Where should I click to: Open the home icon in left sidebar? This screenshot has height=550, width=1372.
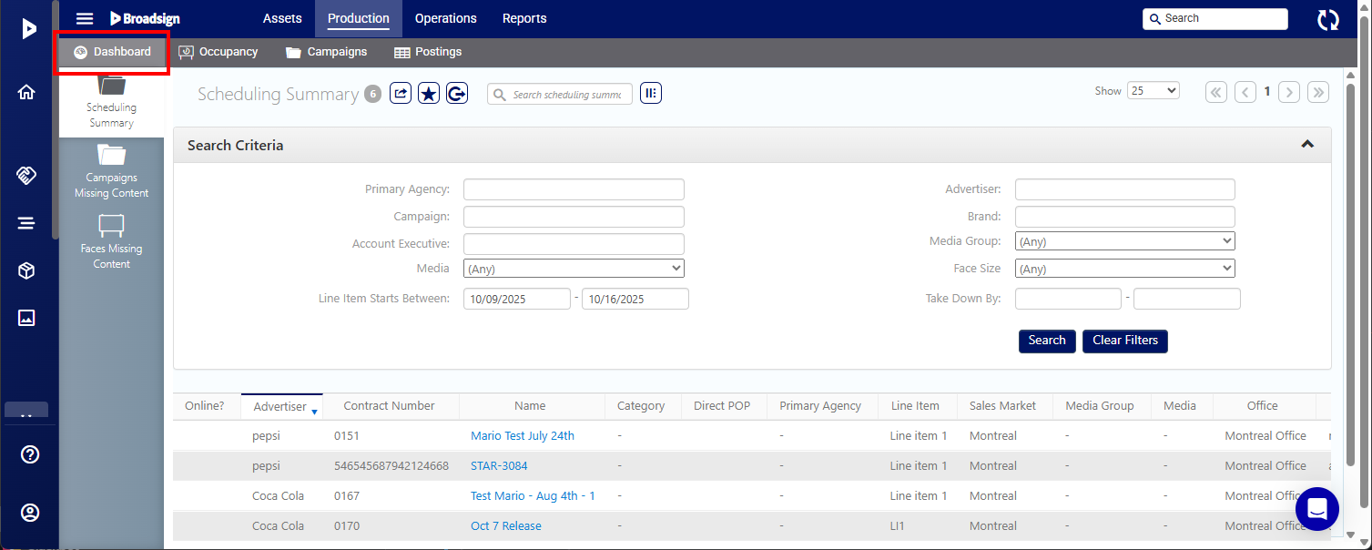coord(26,92)
